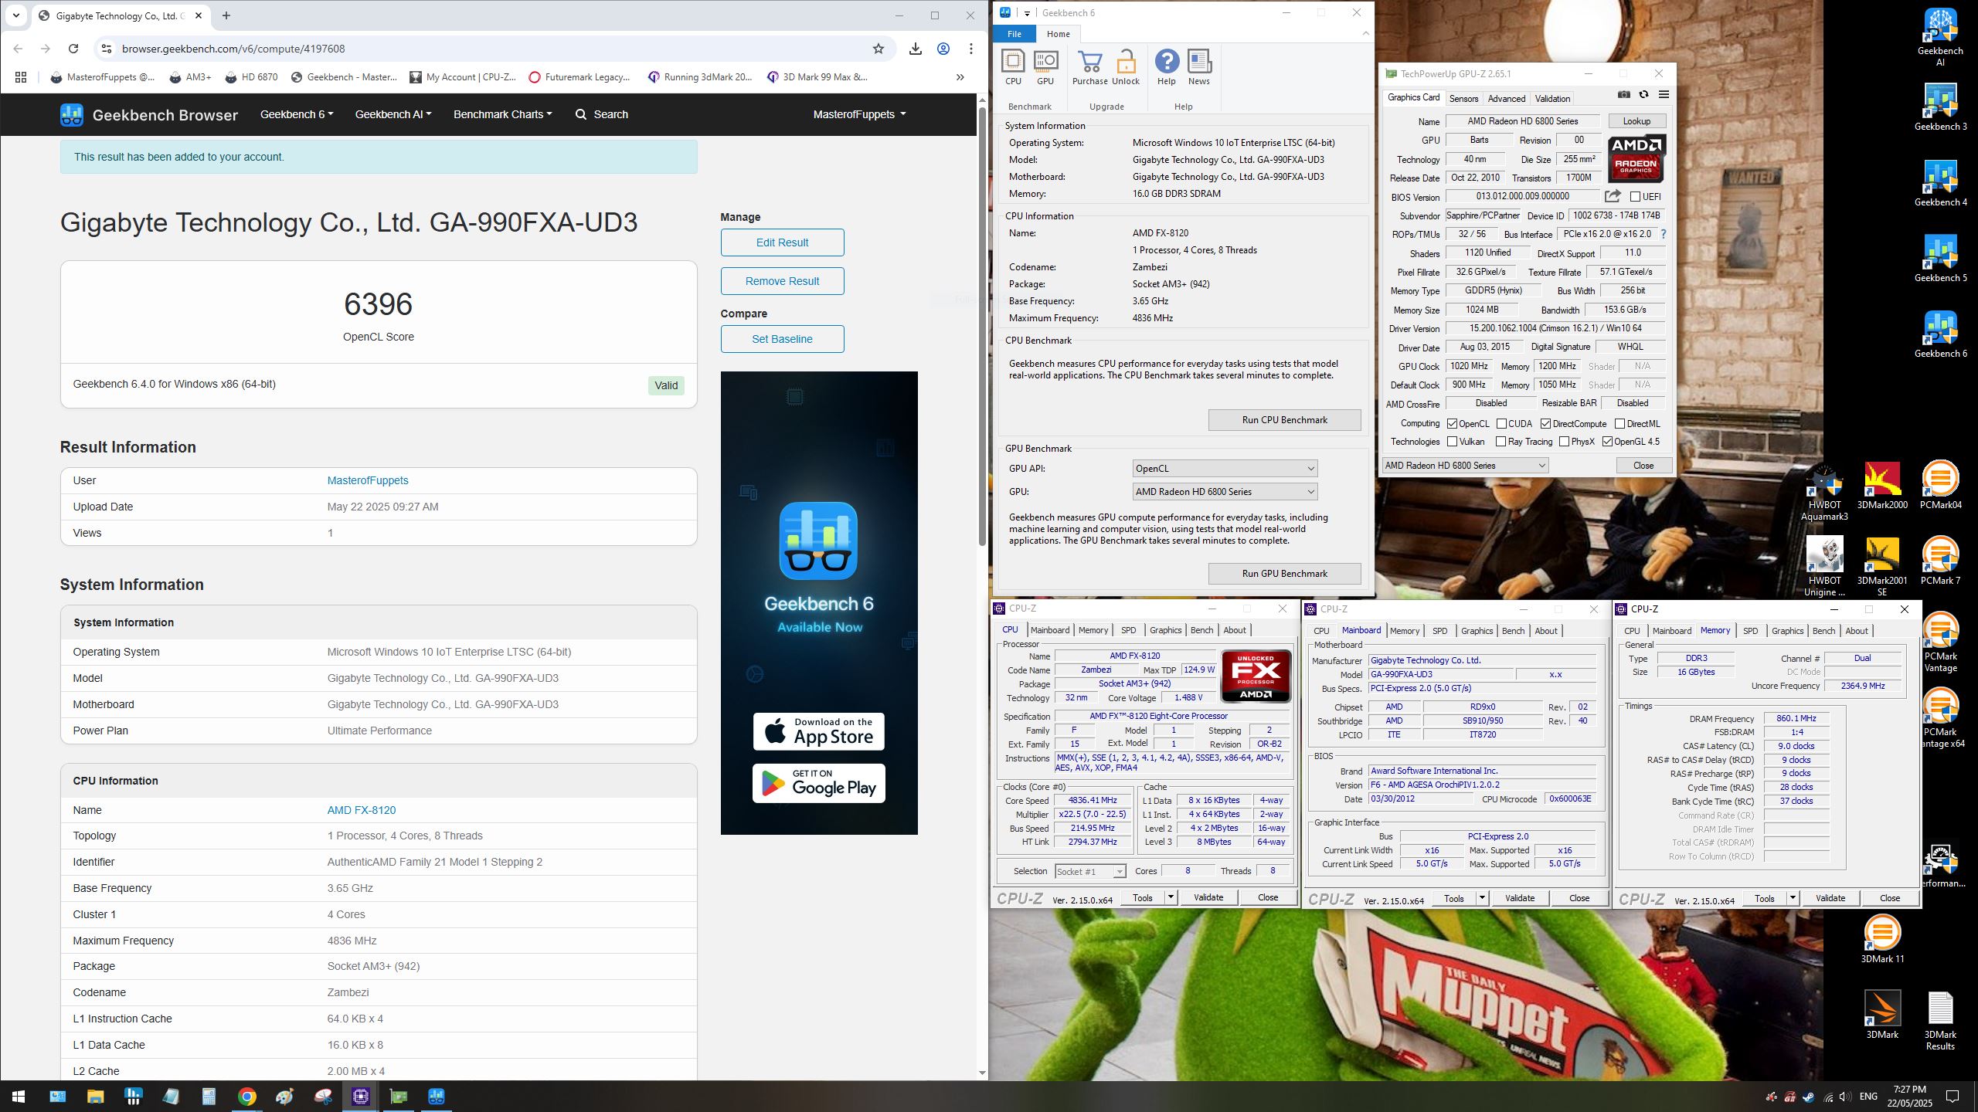Open the 3DMark2000 desktop shortcut
Viewport: 1978px width, 1112px height.
pos(1882,486)
